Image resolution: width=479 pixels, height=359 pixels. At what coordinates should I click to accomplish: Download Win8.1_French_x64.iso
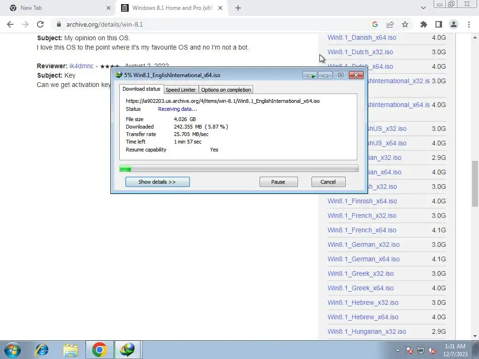pos(362,230)
